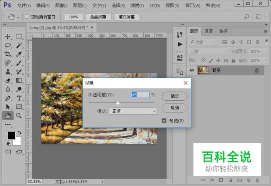Select the Gradient tool
This screenshot has width=271, height=186.
pyautogui.click(x=19, y=80)
